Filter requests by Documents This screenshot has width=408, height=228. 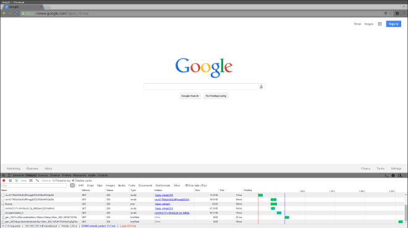coord(145,185)
